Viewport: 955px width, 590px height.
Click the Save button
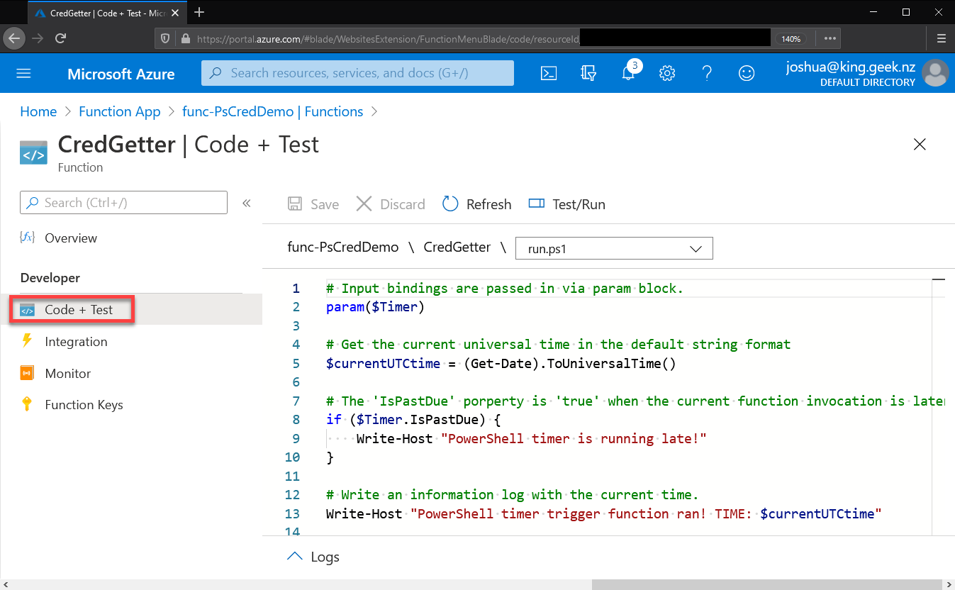(313, 204)
